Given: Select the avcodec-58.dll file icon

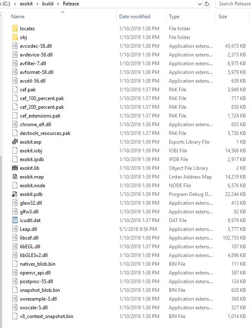Looking at the screenshot, I should point(15,46).
